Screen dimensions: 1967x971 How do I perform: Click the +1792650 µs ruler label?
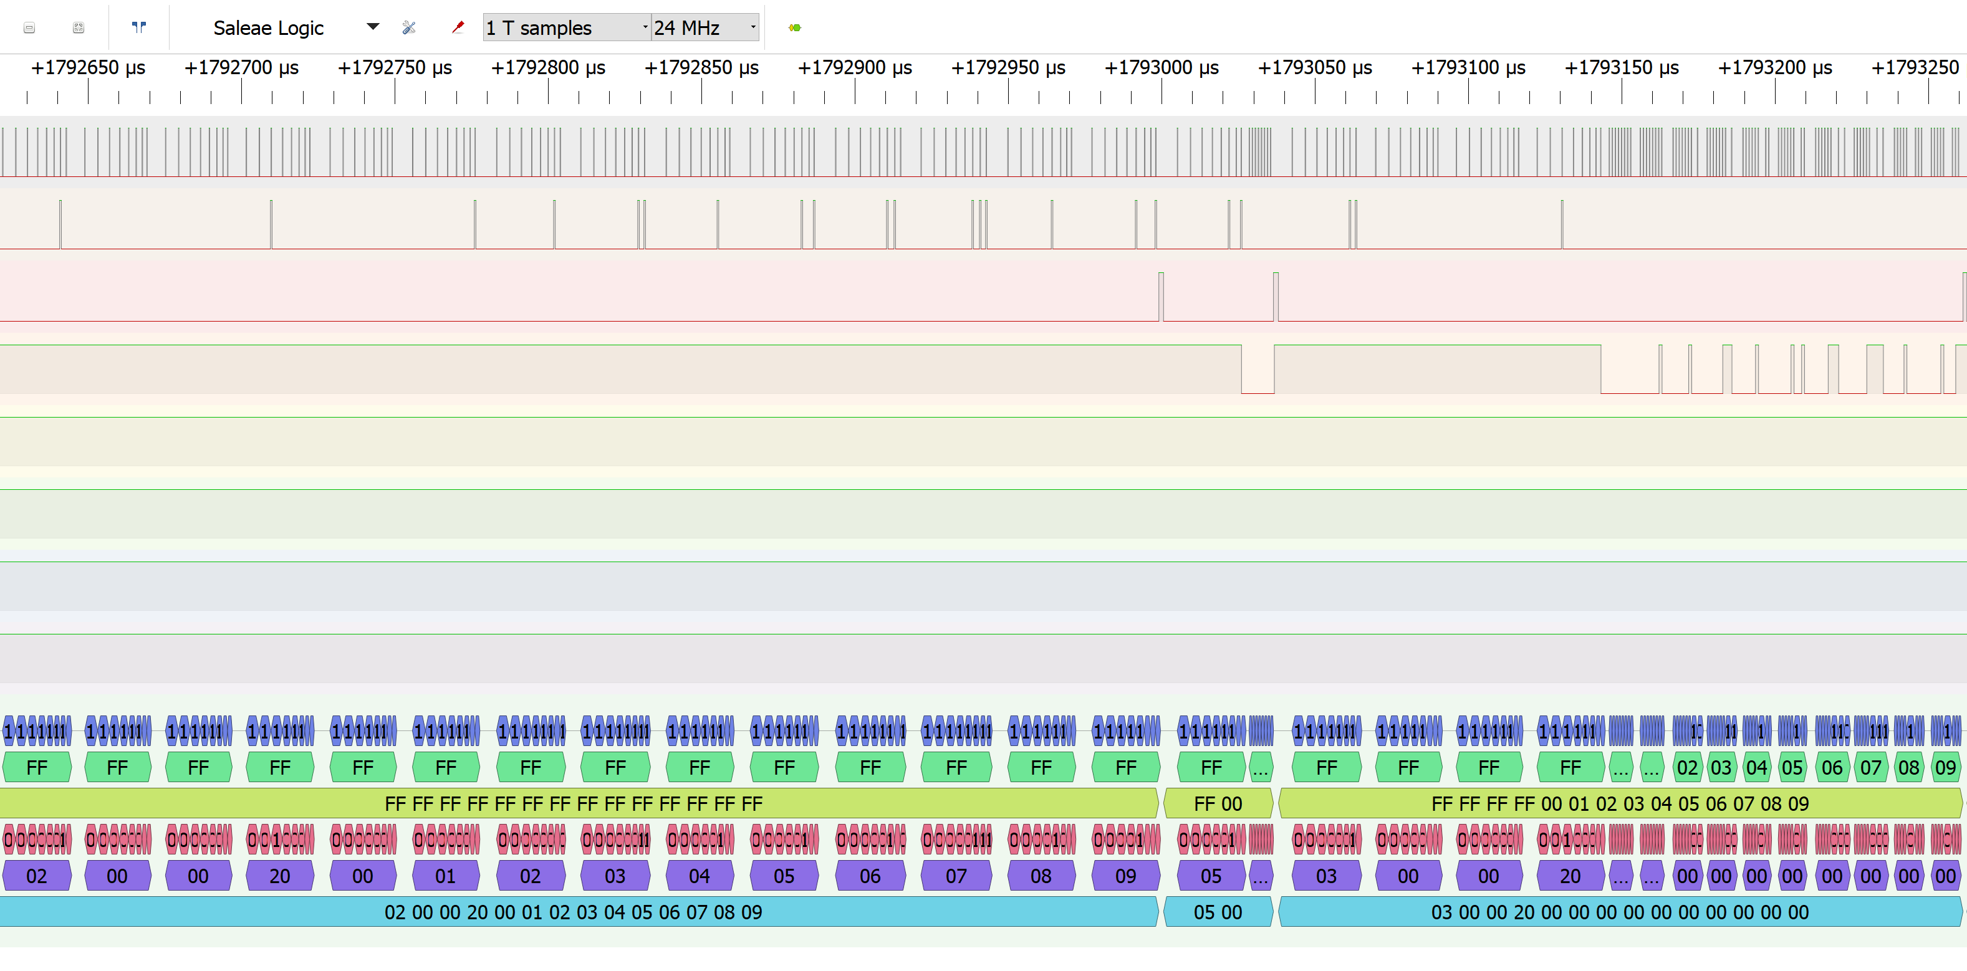tap(88, 68)
